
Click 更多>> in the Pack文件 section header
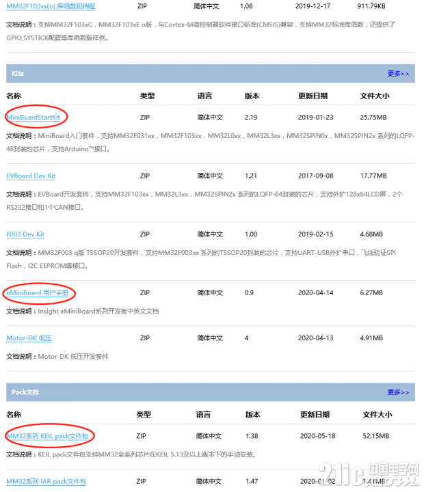pyautogui.click(x=398, y=392)
